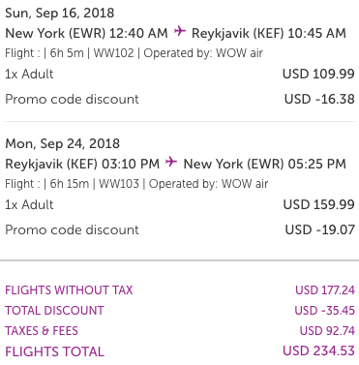This screenshot has width=359, height=365.
Task: Click the FLIGHTS WITHOUT TAX label
Action: tap(69, 289)
